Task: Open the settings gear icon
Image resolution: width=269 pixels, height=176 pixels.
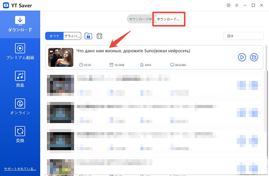Action: [x=229, y=5]
